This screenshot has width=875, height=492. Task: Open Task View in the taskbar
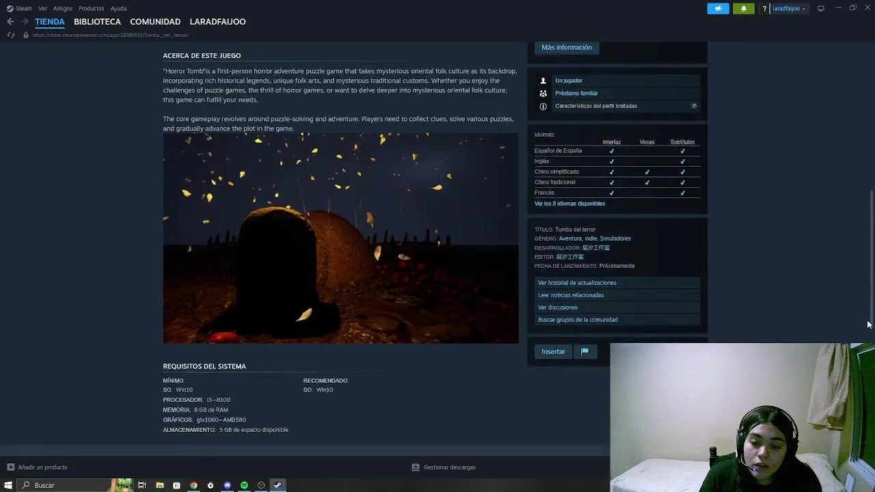point(142,485)
